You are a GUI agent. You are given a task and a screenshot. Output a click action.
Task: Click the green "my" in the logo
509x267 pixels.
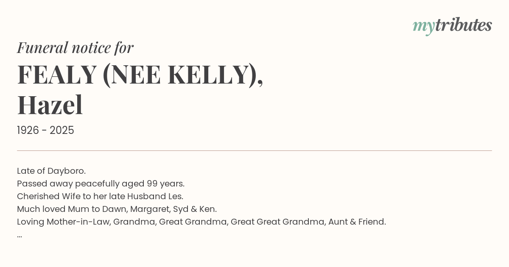click(423, 26)
